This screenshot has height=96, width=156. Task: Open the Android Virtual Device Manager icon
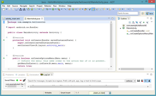click(32, 9)
